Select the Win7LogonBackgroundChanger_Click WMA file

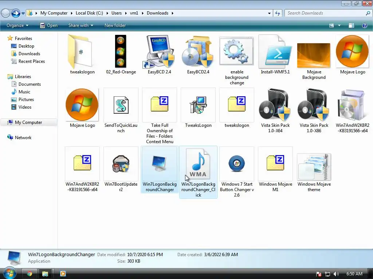(x=198, y=164)
